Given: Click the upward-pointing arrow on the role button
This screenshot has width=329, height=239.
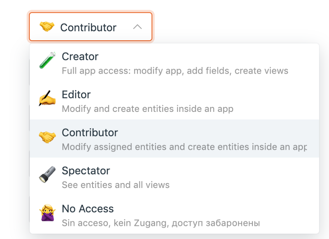Looking at the screenshot, I should (x=138, y=26).
